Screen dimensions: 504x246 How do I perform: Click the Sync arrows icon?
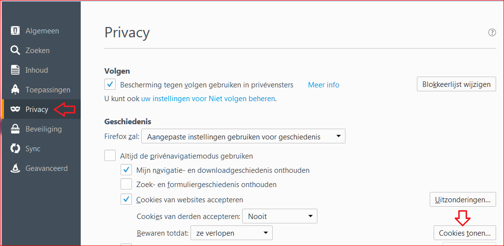coord(15,149)
